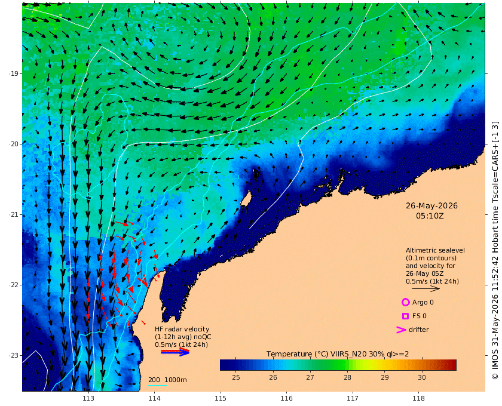Viewport: 502px width, 406px height.
Task: Click the Temperature VIIRS_N20 colorbar title
Action: click(338, 354)
